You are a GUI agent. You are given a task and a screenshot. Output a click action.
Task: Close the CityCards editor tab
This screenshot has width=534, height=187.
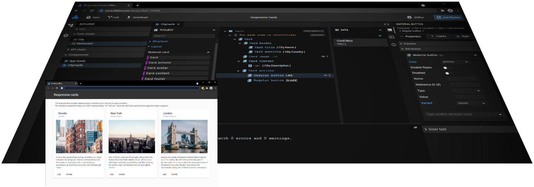tap(178, 24)
